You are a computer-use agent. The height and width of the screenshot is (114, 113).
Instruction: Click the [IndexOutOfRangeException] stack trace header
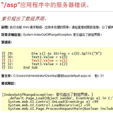(x=48, y=95)
